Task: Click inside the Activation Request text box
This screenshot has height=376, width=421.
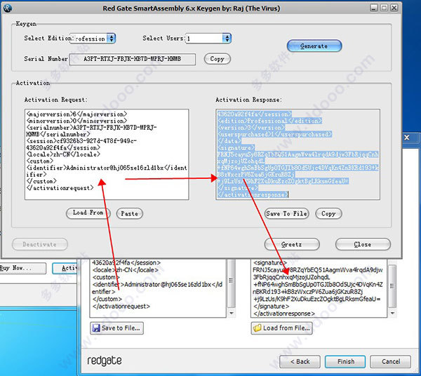Action: pos(107,154)
